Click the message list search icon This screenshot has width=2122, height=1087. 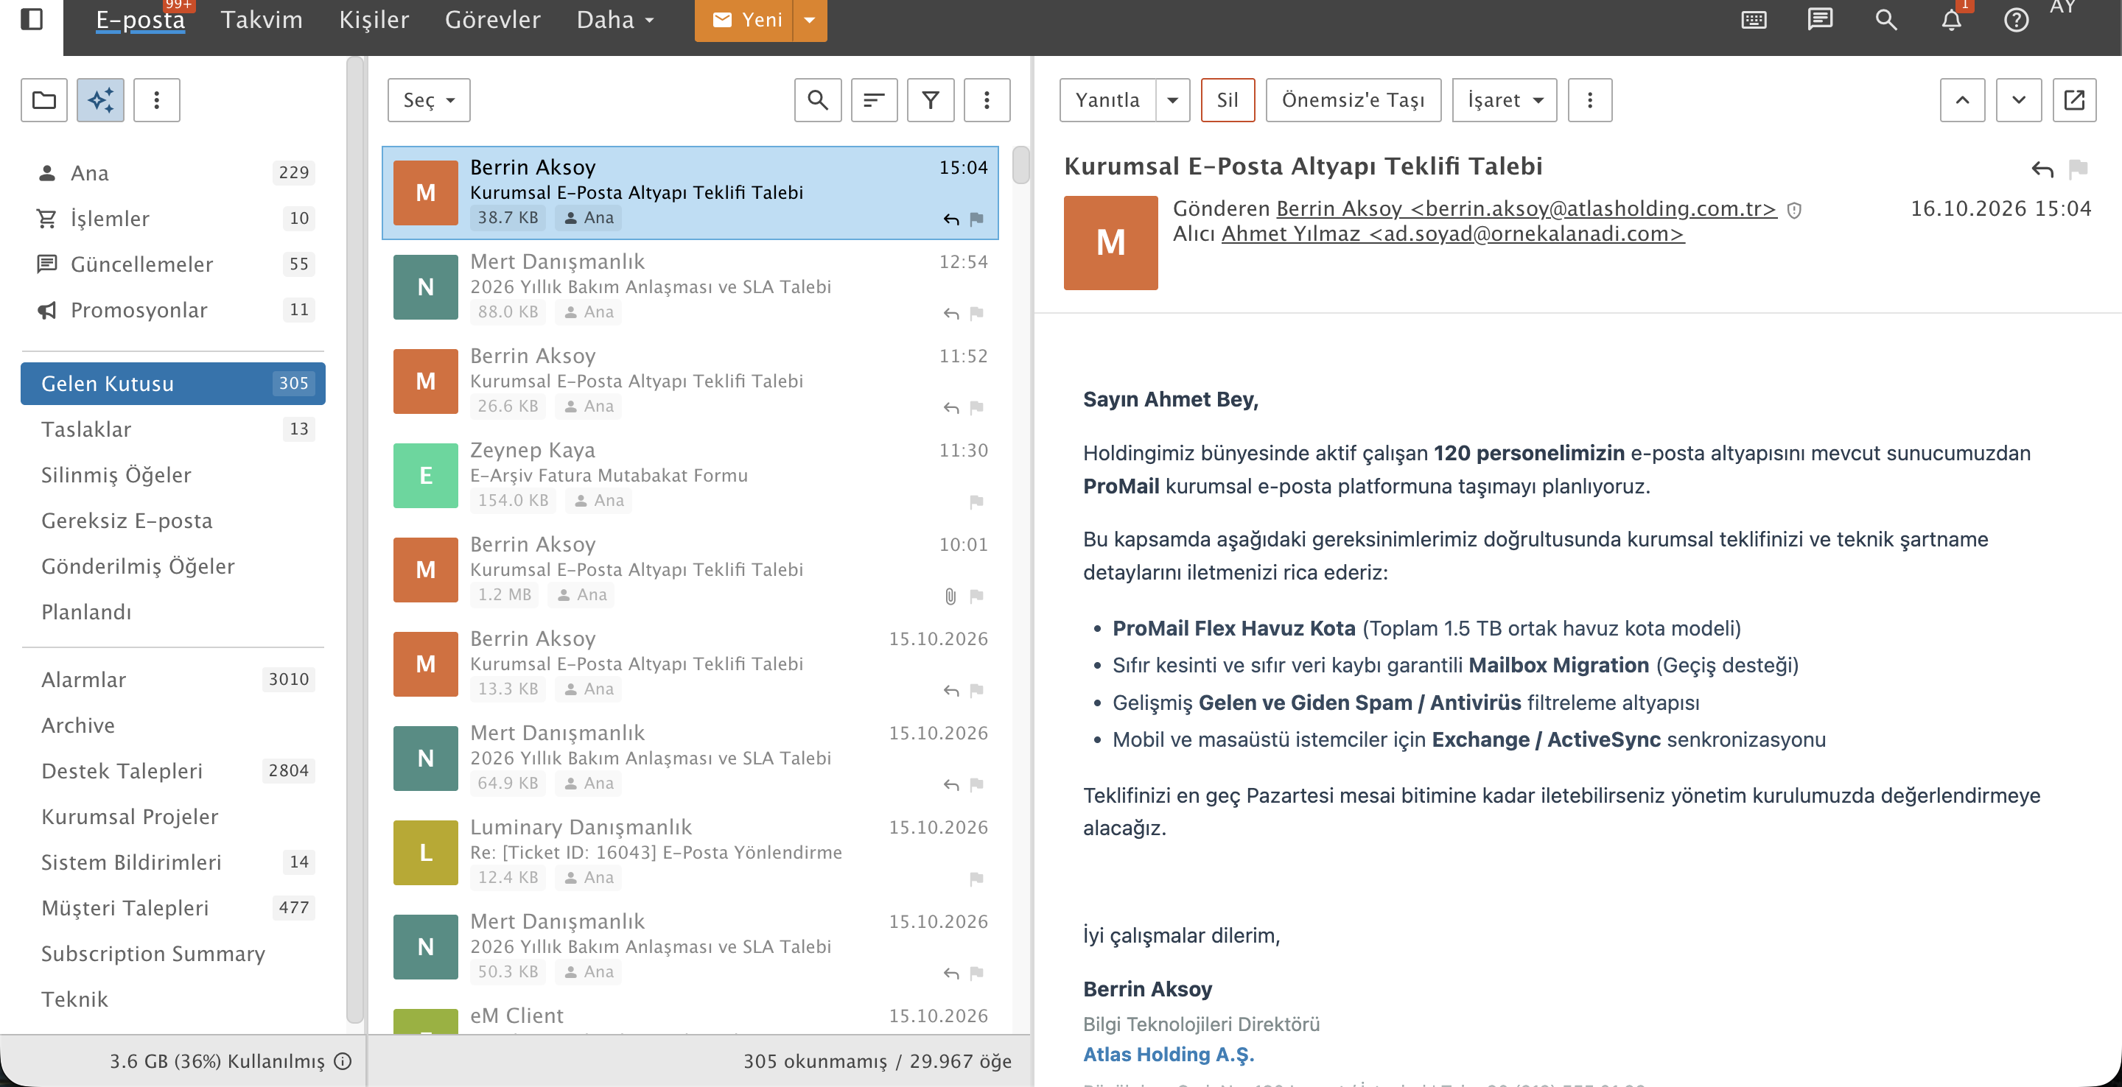coord(817,100)
